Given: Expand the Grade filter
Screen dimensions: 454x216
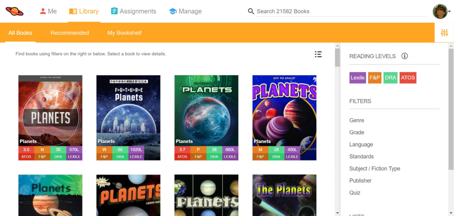Looking at the screenshot, I should click(357, 132).
